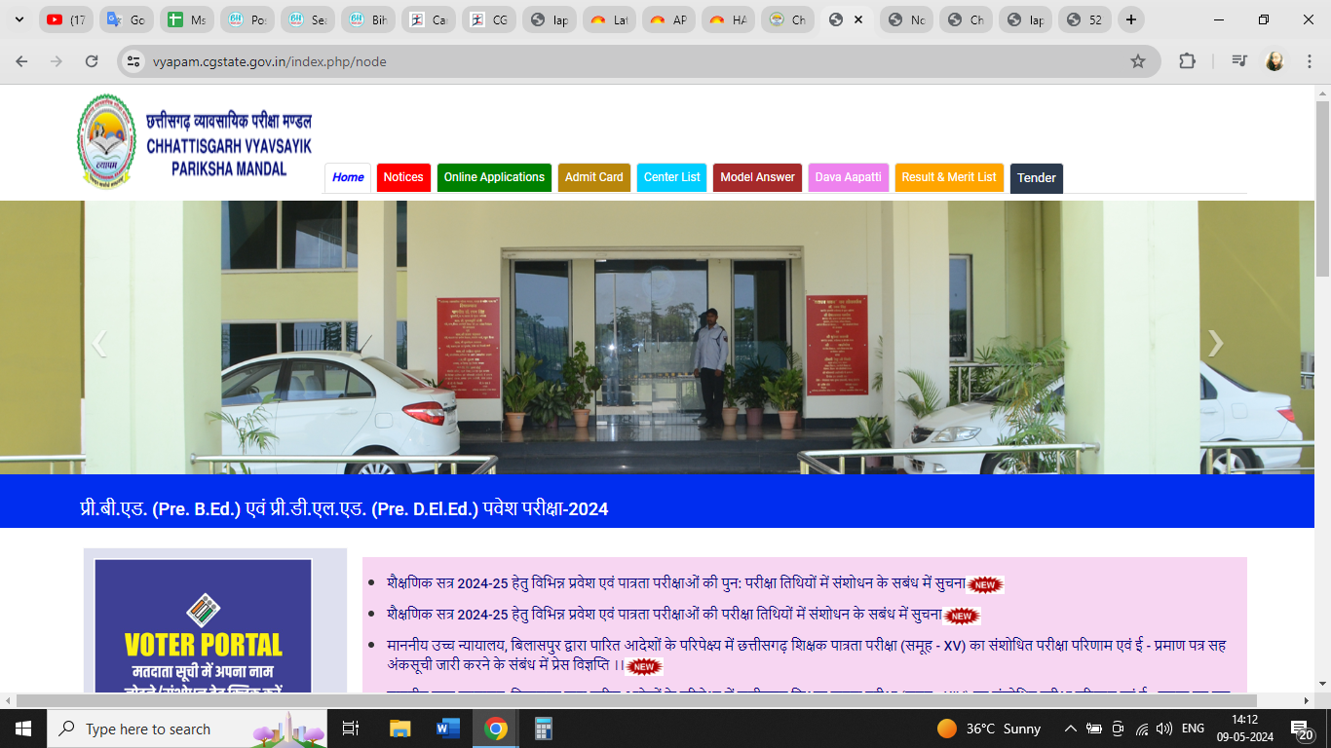Screen dimensions: 1331x748
Task: Bookmark this page with star icon
Action: (x=1137, y=61)
